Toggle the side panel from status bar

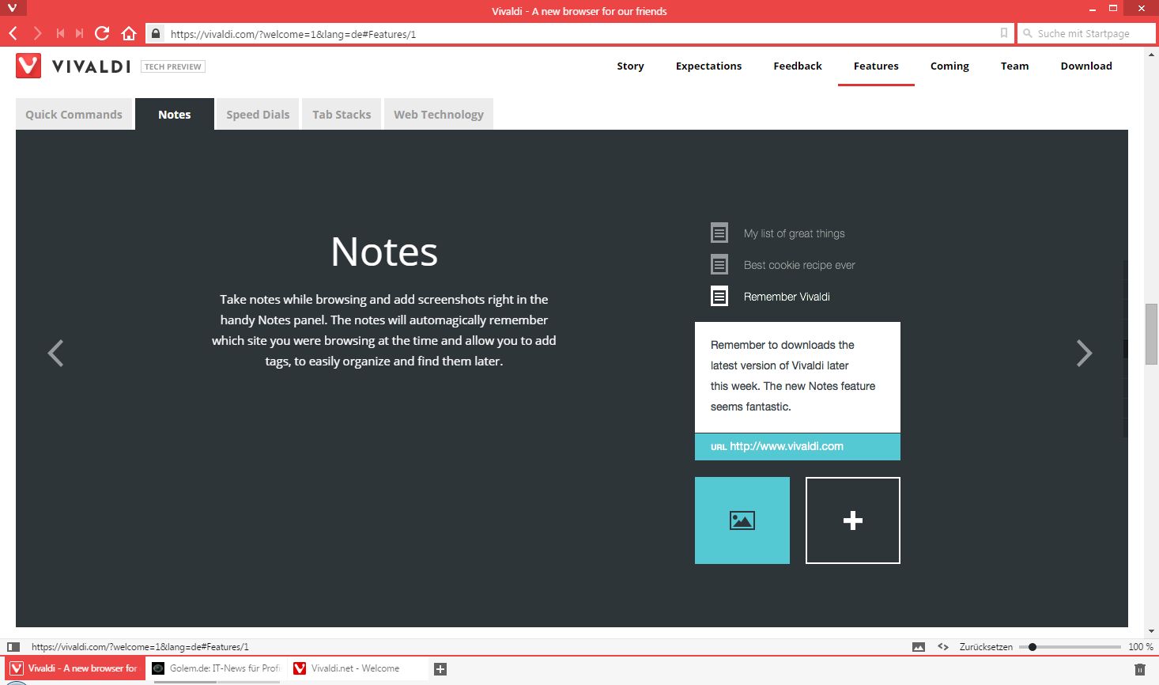tap(13, 646)
